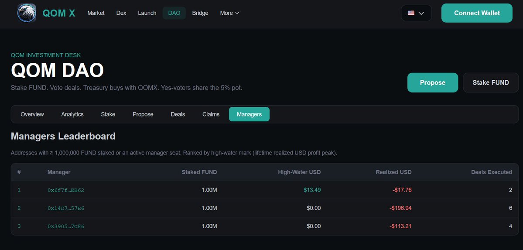Expand the More dropdown menu
The height and width of the screenshot is (250, 523).
[x=229, y=13]
